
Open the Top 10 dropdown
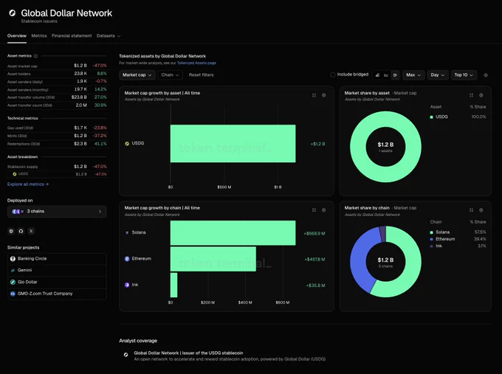(x=464, y=75)
